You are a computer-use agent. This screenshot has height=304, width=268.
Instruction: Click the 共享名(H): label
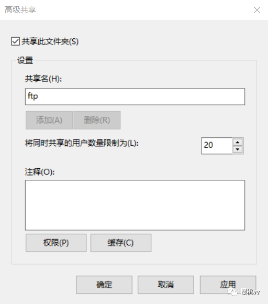point(43,79)
